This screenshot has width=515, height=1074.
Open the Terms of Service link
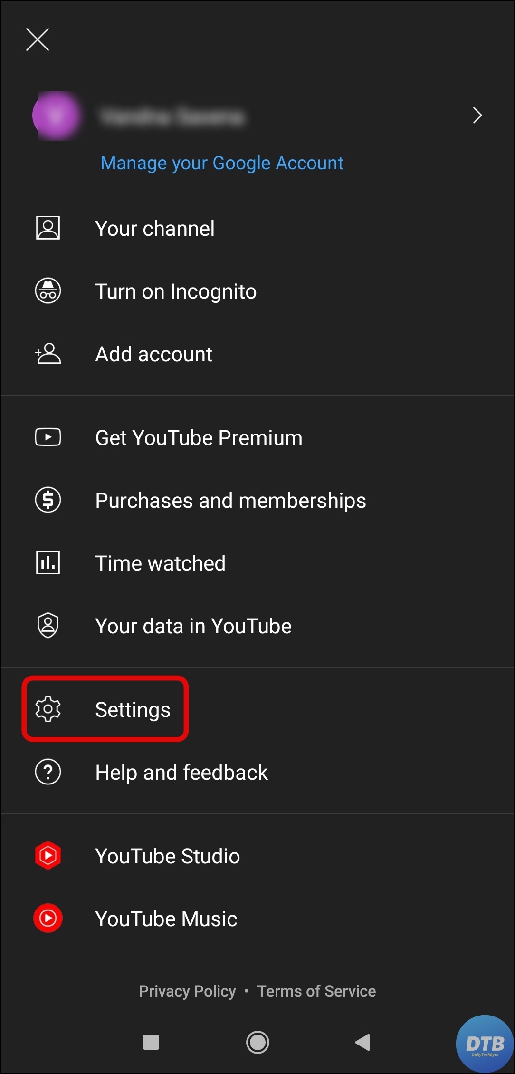[316, 991]
